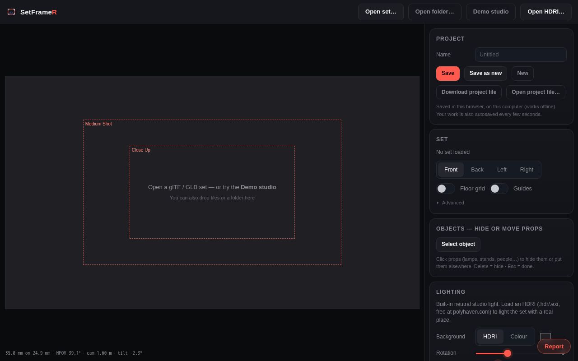Viewport: 578px width, 361px height.
Task: Load the Demo studio
Action: [x=490, y=12]
